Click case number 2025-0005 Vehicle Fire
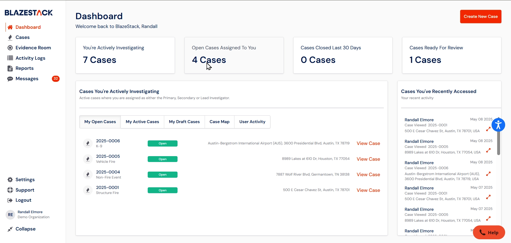 (108, 159)
